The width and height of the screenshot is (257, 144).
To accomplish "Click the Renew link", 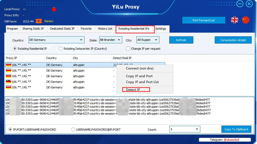I will pos(49,21).
